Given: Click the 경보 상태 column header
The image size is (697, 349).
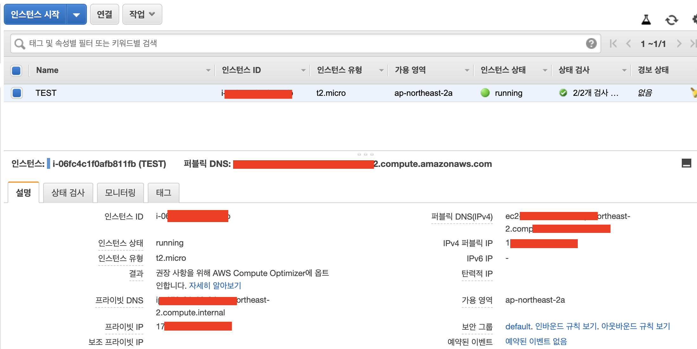Looking at the screenshot, I should point(653,70).
